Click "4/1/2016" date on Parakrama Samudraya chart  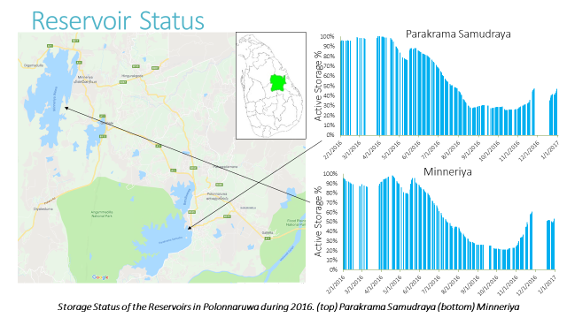372,150
